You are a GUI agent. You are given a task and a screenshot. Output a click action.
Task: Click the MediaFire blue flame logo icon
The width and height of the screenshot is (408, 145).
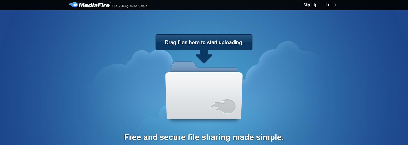(73, 5)
